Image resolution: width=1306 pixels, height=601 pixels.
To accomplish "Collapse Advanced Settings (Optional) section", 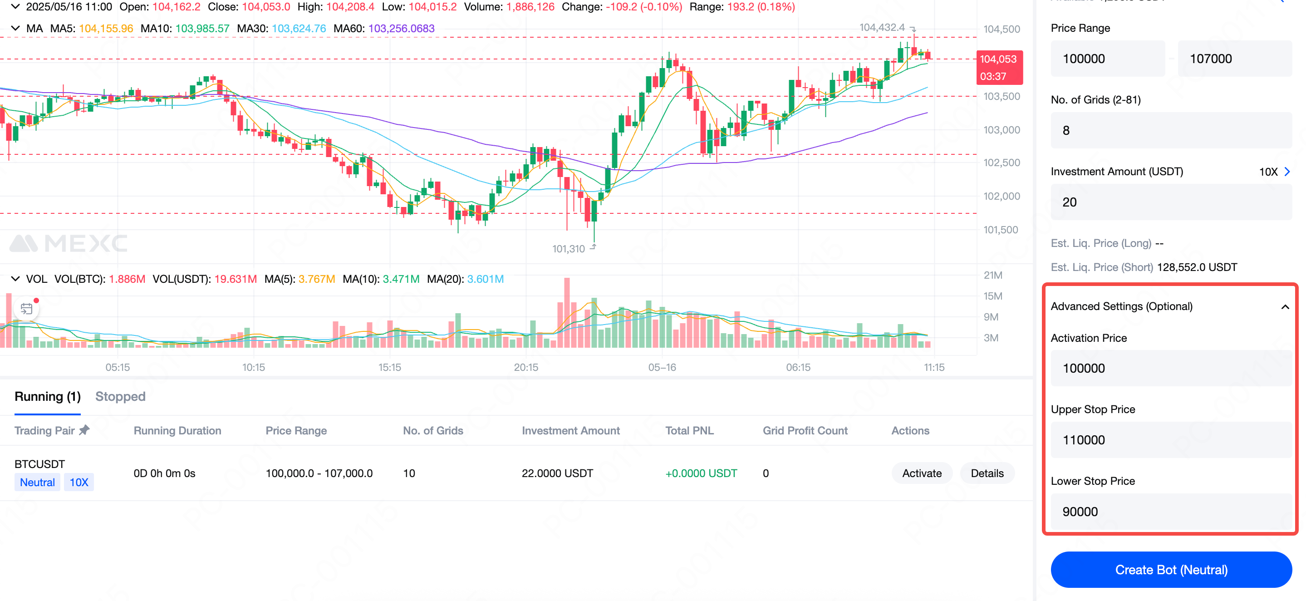I will (1285, 306).
